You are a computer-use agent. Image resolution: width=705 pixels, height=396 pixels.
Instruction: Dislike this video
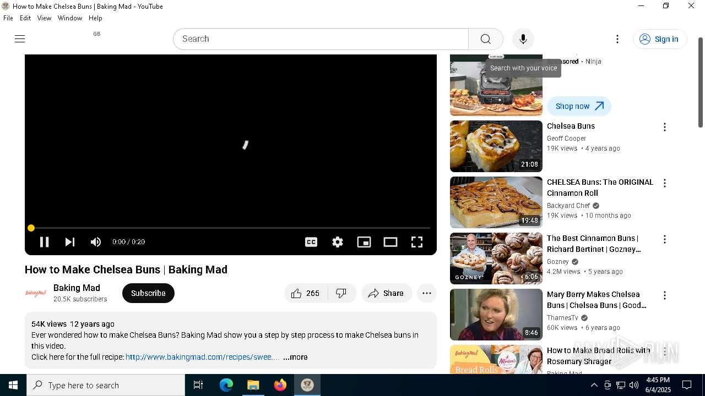tap(341, 293)
